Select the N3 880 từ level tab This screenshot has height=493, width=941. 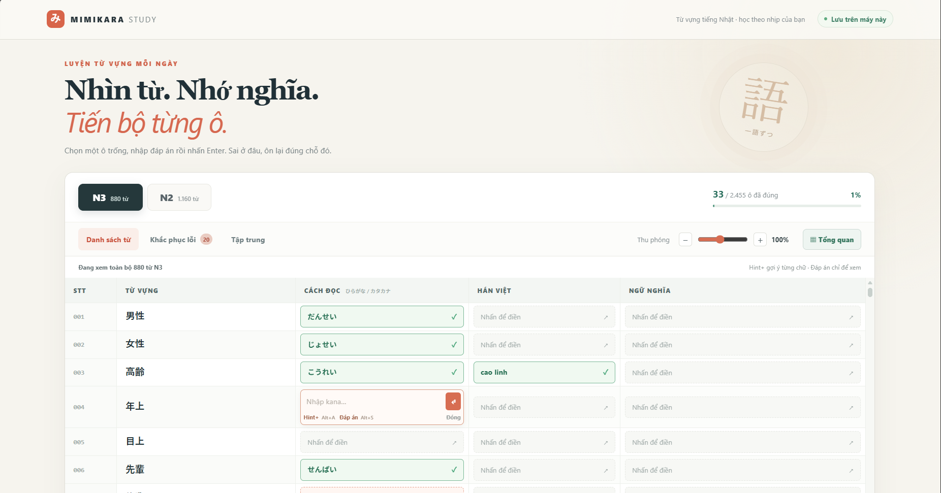pos(110,198)
